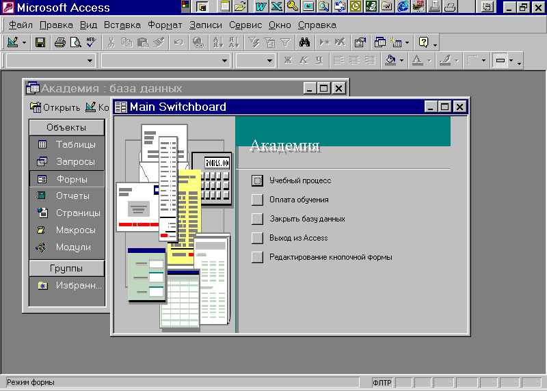The height and width of the screenshot is (391, 547).
Task: Click the Undo arrow icon
Action: tap(178, 42)
